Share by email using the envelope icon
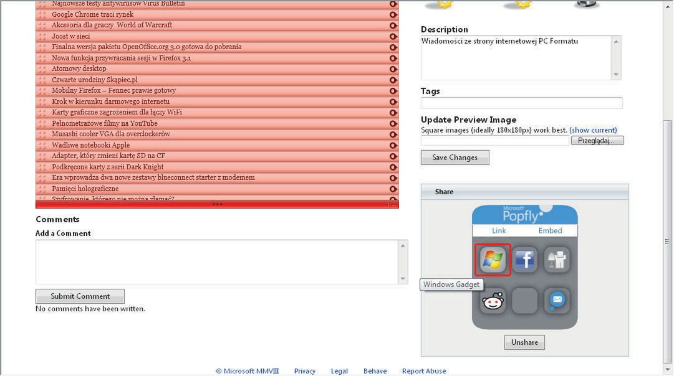The width and height of the screenshot is (674, 376). [x=557, y=301]
